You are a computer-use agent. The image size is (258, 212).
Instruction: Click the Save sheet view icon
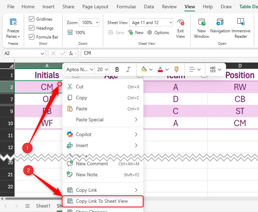tap(111, 32)
